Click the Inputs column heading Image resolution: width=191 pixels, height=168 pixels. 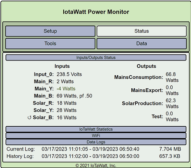tap(62, 66)
